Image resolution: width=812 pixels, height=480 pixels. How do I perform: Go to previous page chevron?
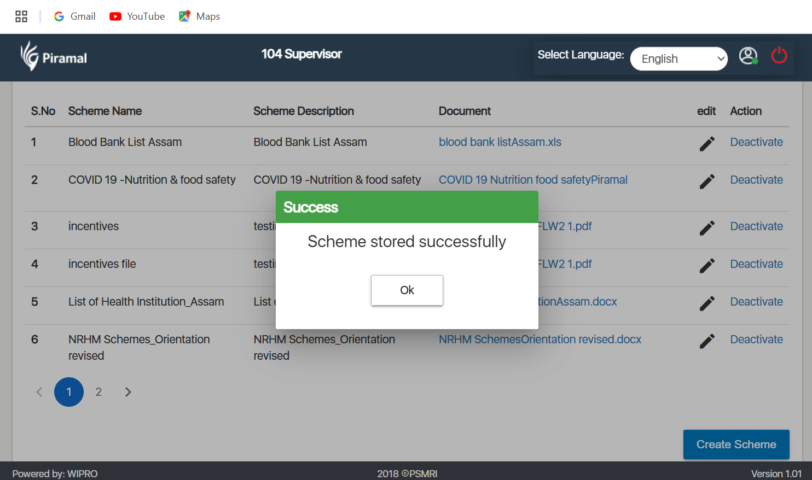point(39,392)
